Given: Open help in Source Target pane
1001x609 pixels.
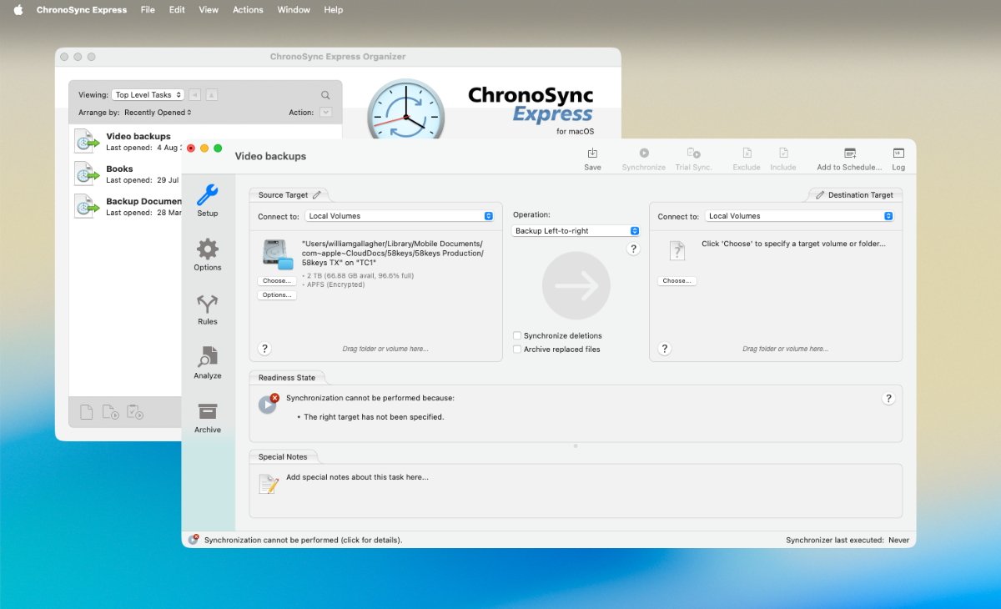Looking at the screenshot, I should click(x=264, y=349).
